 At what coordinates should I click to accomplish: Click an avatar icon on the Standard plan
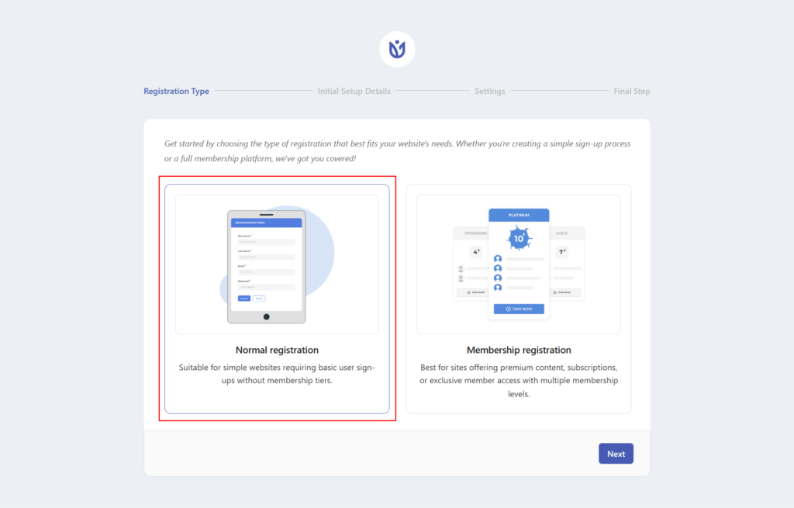click(x=459, y=269)
